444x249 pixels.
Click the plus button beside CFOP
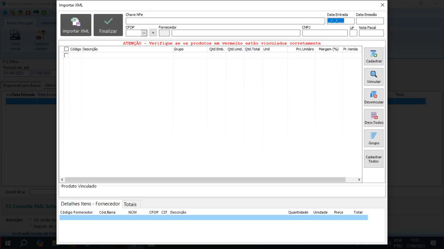153,33
